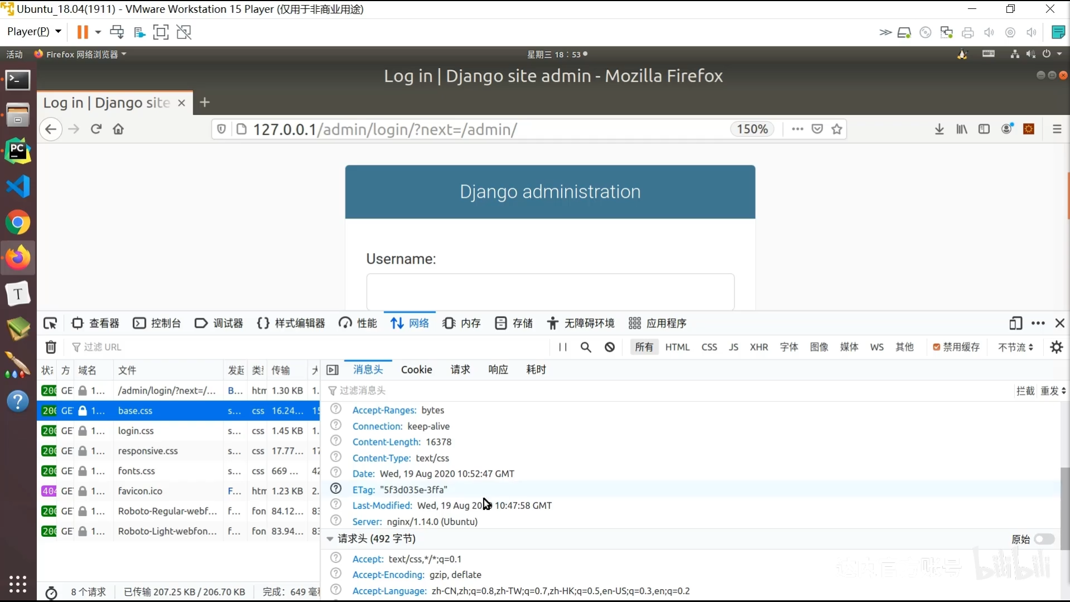Focus the Username input field
1070x602 pixels.
(x=550, y=291)
